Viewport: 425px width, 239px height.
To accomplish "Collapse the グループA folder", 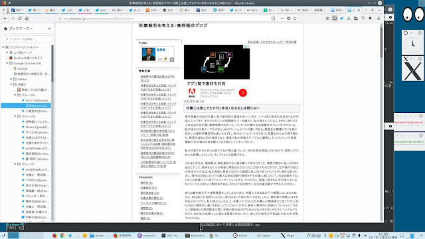I will 15,95.
